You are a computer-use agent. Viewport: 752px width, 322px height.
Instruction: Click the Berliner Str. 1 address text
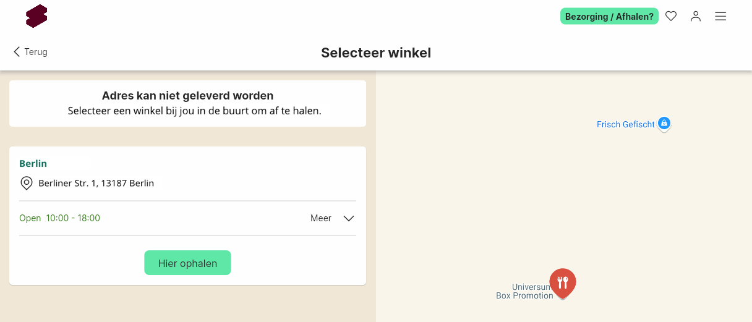pos(96,183)
